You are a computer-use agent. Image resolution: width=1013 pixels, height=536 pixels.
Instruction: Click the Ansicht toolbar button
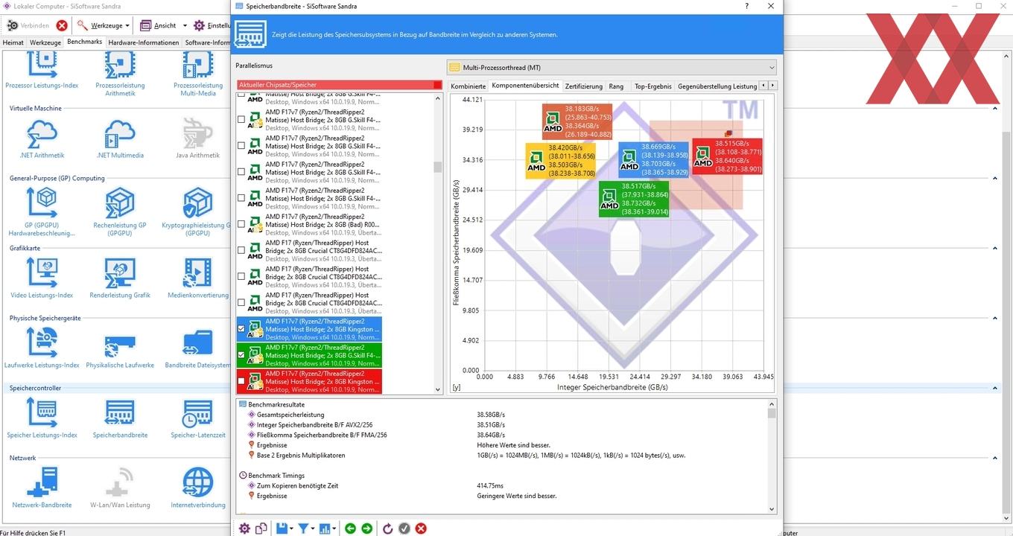159,25
